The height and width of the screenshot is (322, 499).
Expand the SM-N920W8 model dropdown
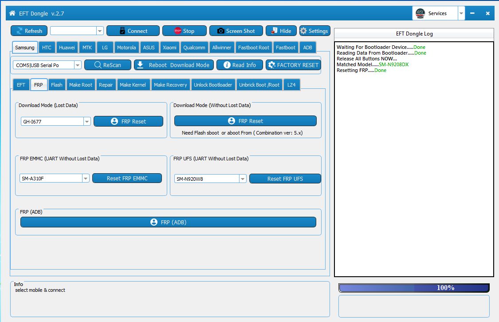pyautogui.click(x=243, y=179)
